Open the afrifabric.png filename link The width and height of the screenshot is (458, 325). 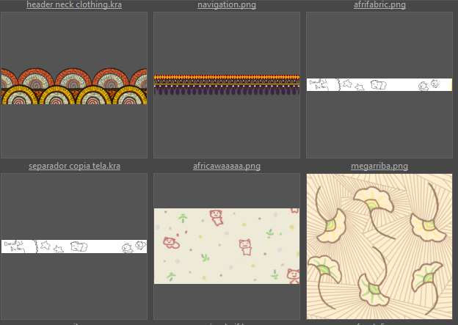[379, 5]
